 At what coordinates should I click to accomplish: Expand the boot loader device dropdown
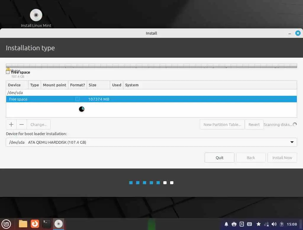point(151,142)
